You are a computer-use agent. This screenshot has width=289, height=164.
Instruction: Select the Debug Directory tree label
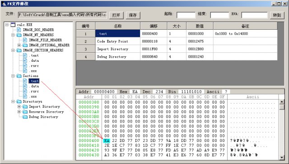43,117
